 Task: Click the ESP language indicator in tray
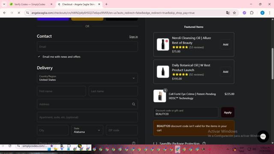tap(241, 149)
